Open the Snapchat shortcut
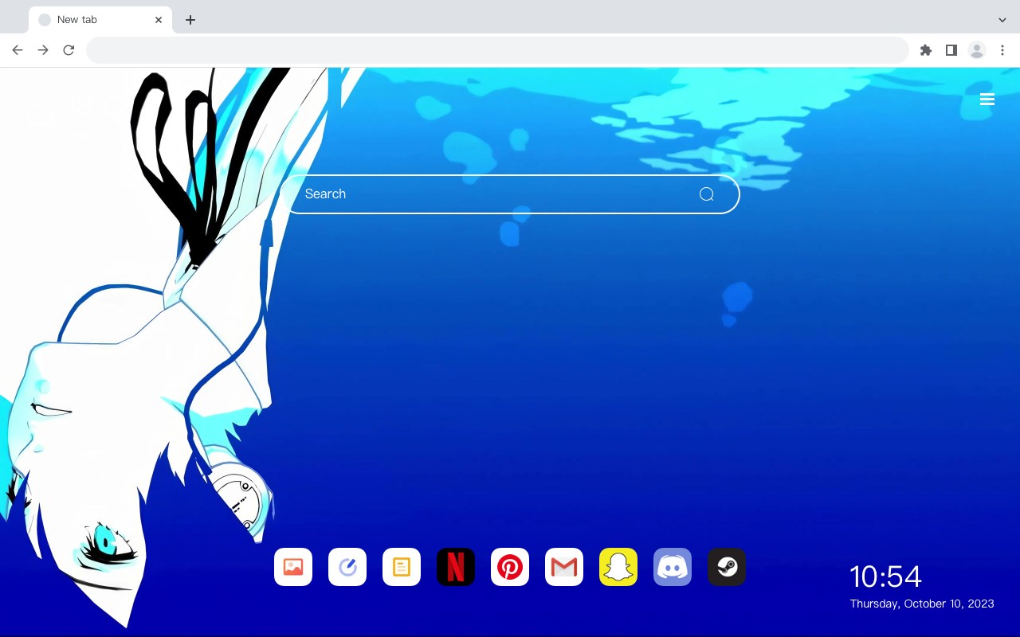 coord(618,567)
